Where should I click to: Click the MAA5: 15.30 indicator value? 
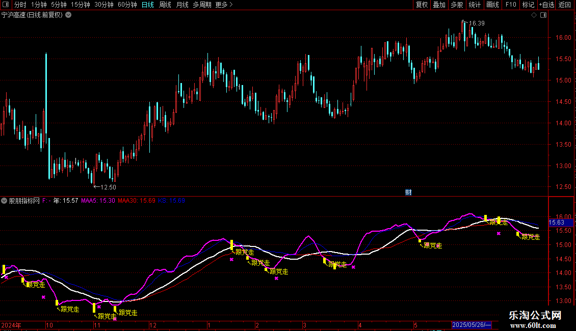point(98,201)
